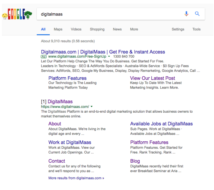Open the Contact sitelink
The height and width of the screenshot is (190, 214).
coord(57,161)
